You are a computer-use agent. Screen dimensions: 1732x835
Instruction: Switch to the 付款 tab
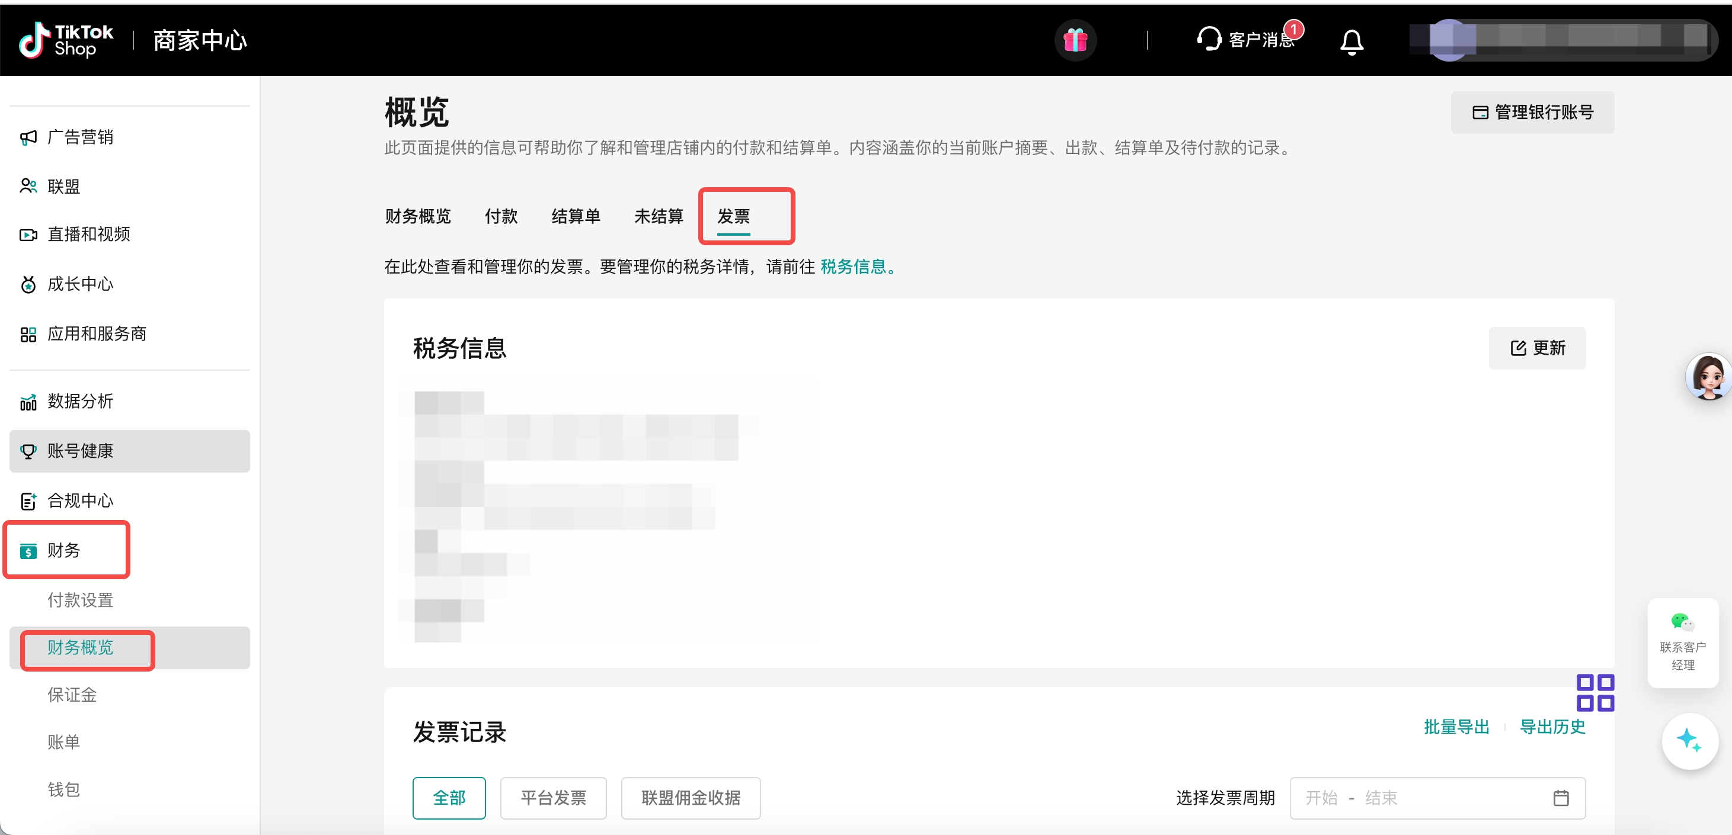pos(501,216)
